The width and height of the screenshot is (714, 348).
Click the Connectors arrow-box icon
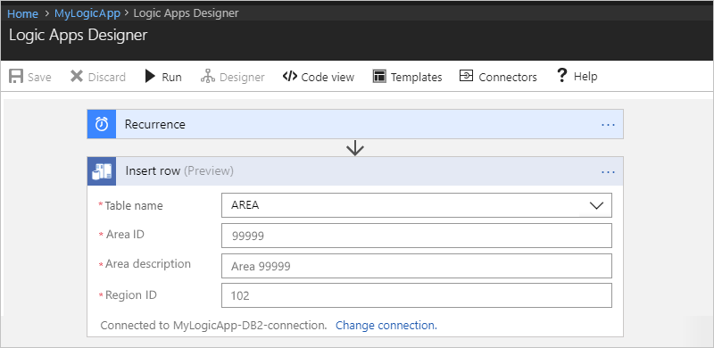[x=466, y=76]
